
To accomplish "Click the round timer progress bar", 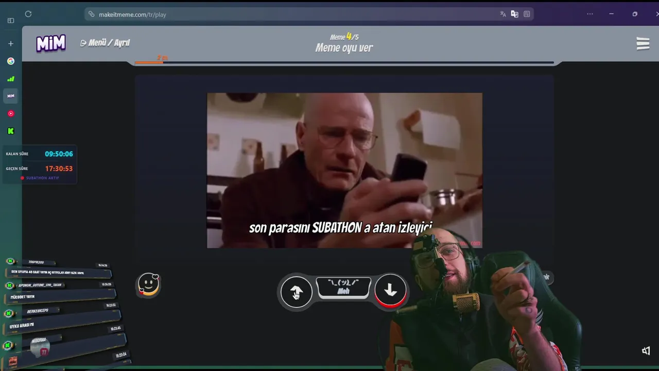I will (344, 63).
